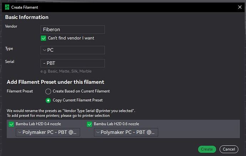Close the Create Filament dialog

pyautogui.click(x=240, y=7)
